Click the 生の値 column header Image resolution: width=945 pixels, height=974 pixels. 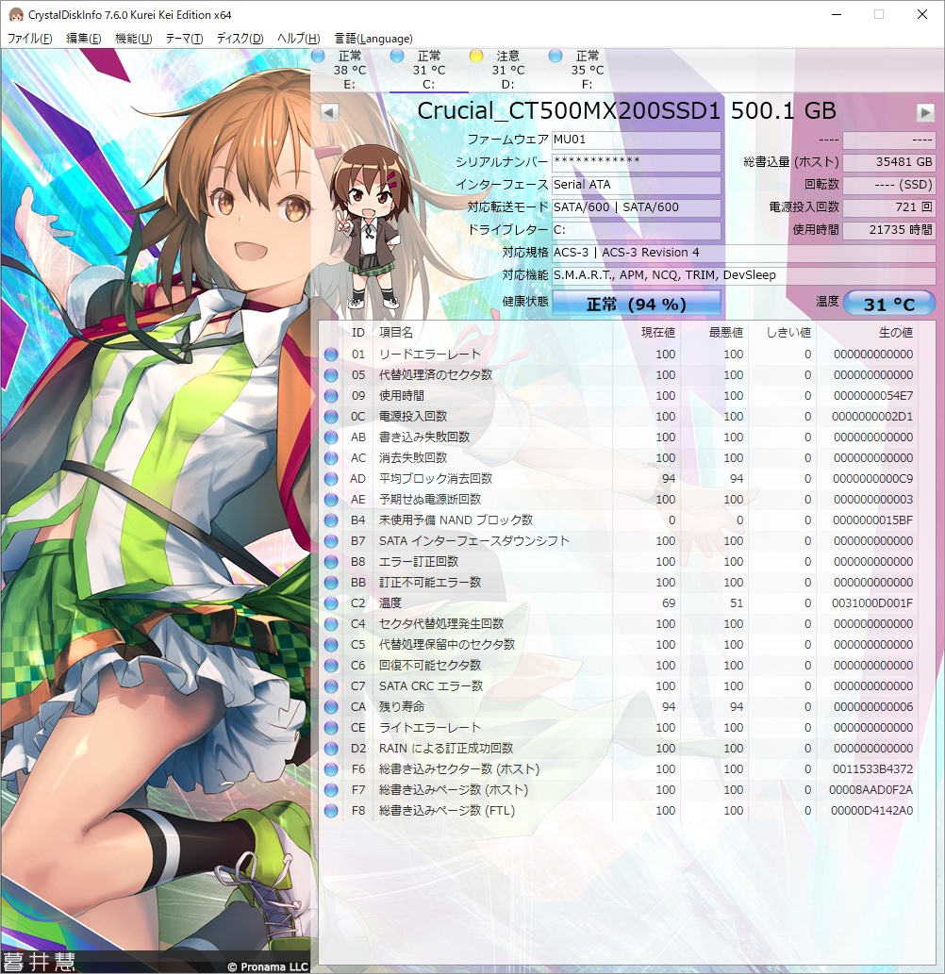[x=894, y=333]
